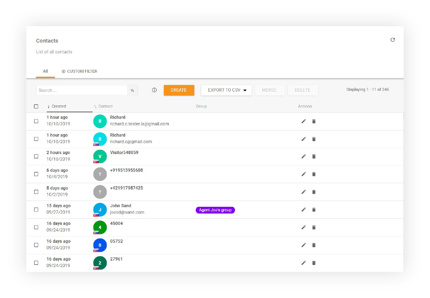Screen dimensions: 430x298
Task: Refresh the contacts list
Action: 393,40
